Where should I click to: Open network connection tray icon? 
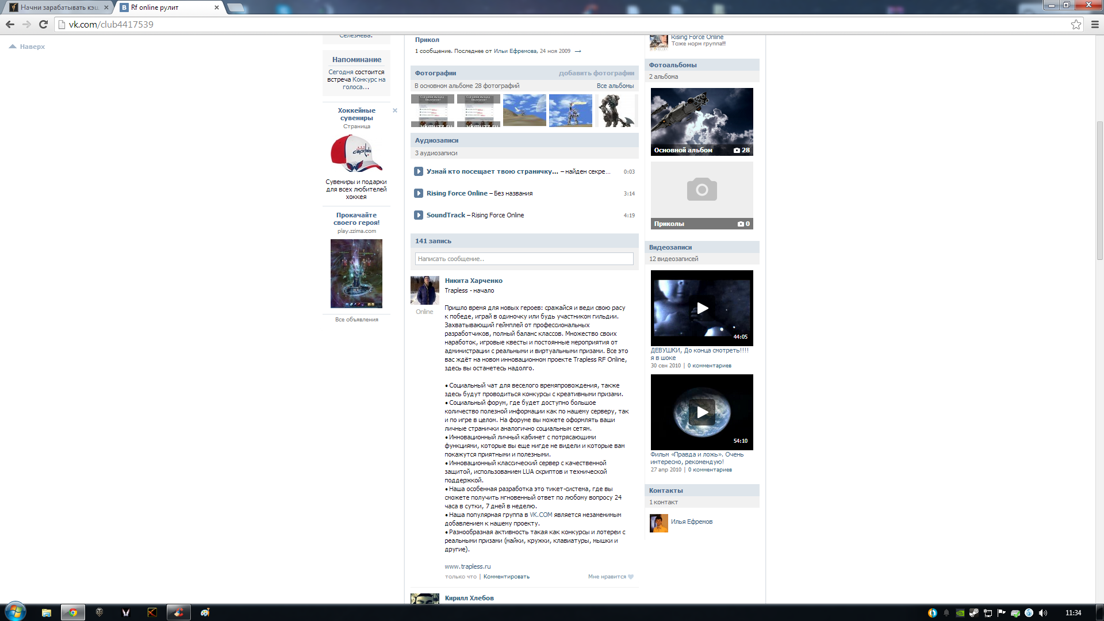point(987,613)
